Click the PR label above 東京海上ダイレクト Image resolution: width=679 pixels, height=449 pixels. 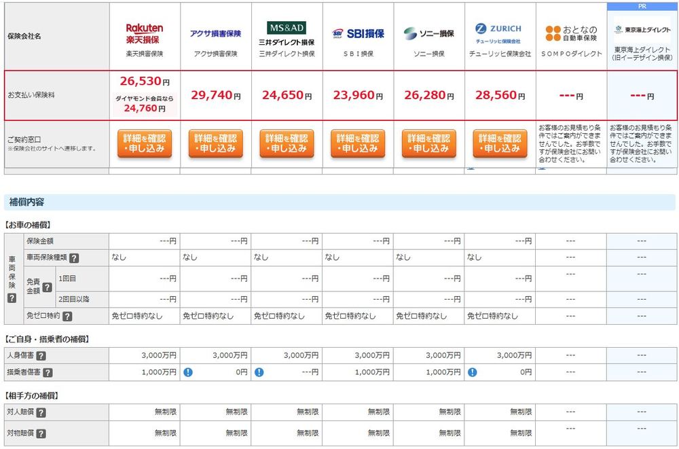point(642,7)
